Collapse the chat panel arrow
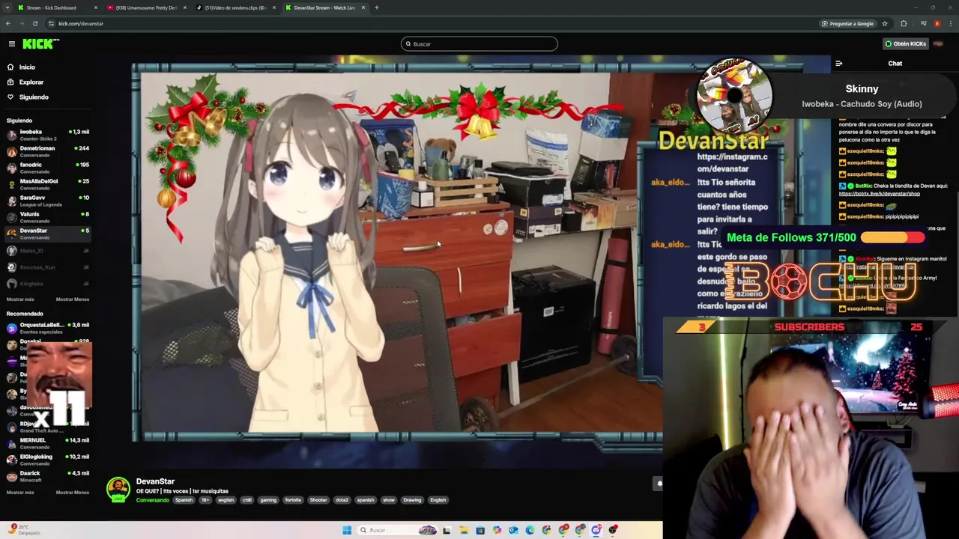The height and width of the screenshot is (539, 959). tap(838, 64)
